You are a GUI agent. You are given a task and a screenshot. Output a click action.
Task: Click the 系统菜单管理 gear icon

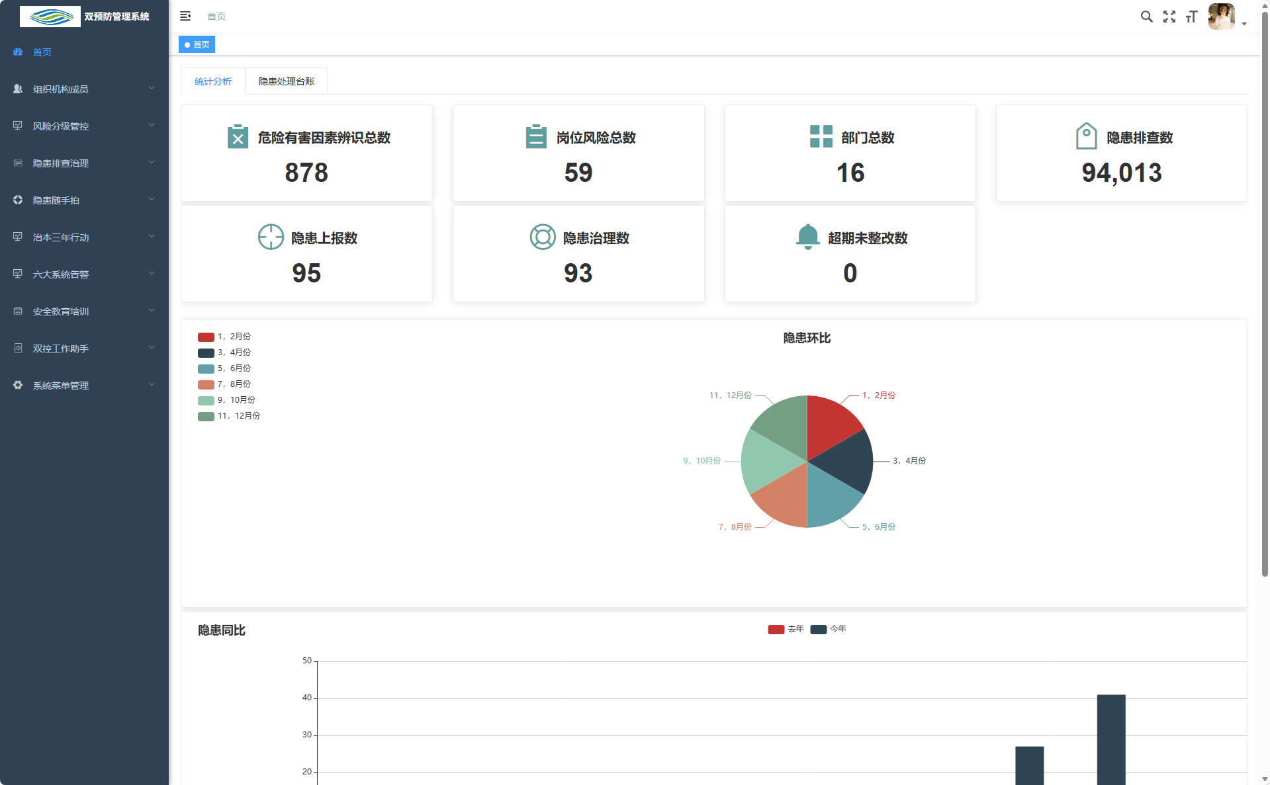[18, 385]
